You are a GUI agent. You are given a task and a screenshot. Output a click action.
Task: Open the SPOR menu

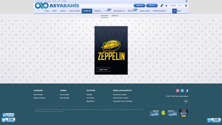54,11
